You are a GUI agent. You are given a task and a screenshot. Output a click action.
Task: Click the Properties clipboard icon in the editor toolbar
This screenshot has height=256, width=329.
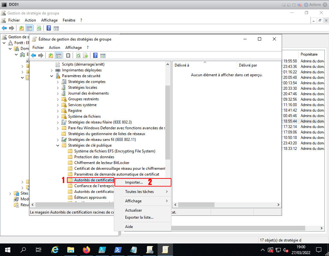[x=68, y=55]
